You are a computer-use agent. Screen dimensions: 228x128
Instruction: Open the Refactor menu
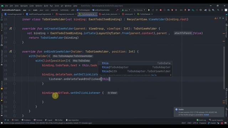pyautogui.click(x=39, y=6)
